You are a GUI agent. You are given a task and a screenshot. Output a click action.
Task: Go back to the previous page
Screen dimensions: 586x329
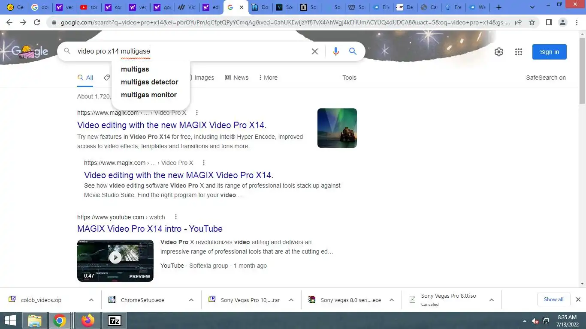(x=9, y=22)
